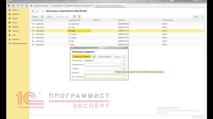
Task: Click the Найти... button
Action: (50, 16)
